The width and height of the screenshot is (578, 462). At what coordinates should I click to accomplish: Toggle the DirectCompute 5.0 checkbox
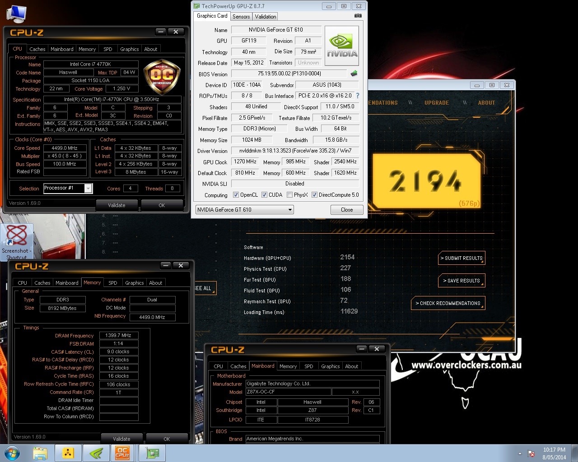point(314,195)
